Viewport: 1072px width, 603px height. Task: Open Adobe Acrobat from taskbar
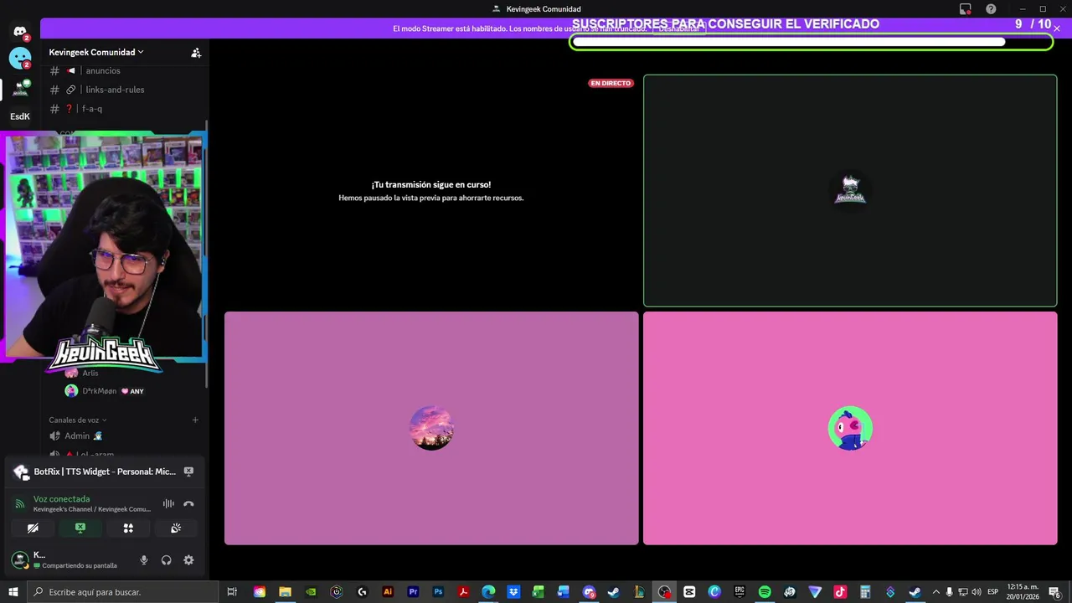pyautogui.click(x=463, y=592)
